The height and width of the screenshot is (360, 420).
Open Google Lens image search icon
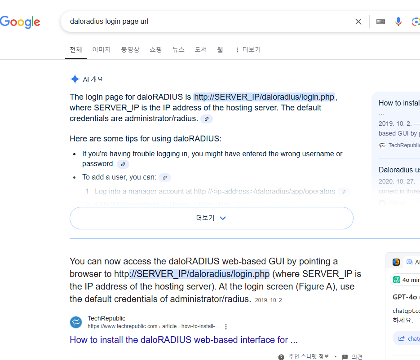pyautogui.click(x=416, y=22)
